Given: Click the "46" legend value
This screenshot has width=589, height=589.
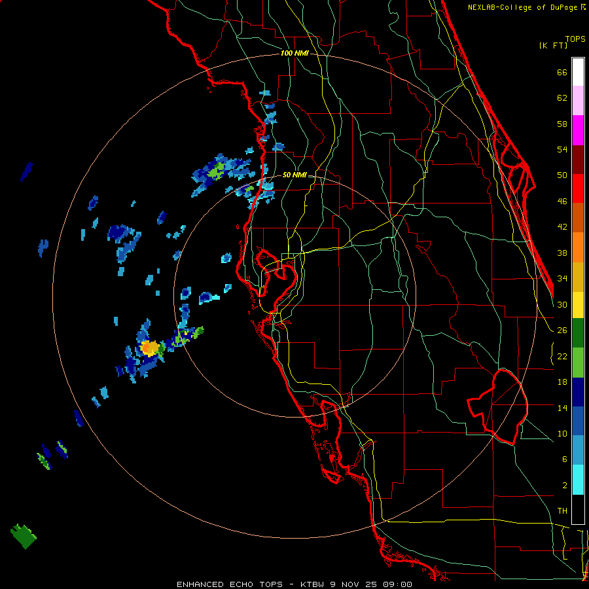Looking at the screenshot, I should point(562,202).
